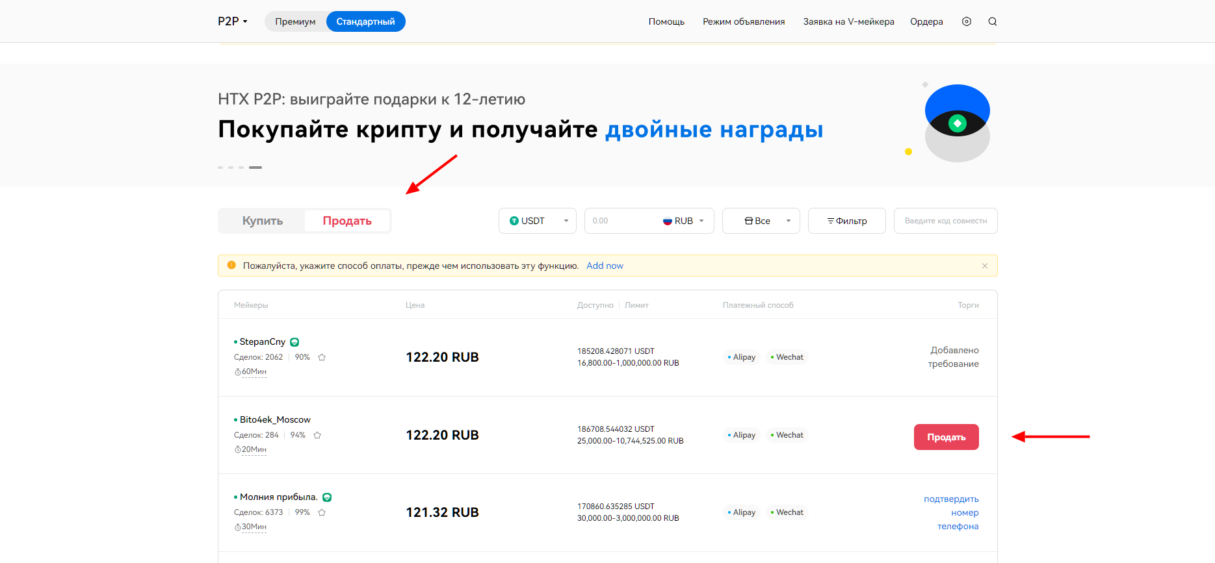Click the Цена column header
This screenshot has height=563, width=1215.
[x=415, y=305]
